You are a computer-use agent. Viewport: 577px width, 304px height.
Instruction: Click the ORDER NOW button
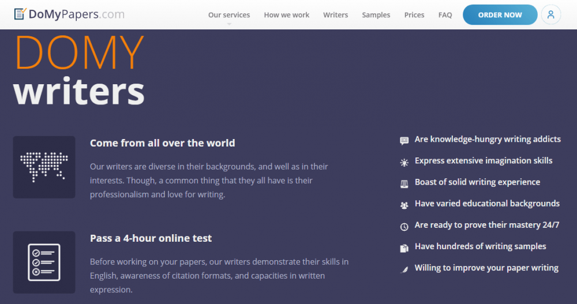500,15
